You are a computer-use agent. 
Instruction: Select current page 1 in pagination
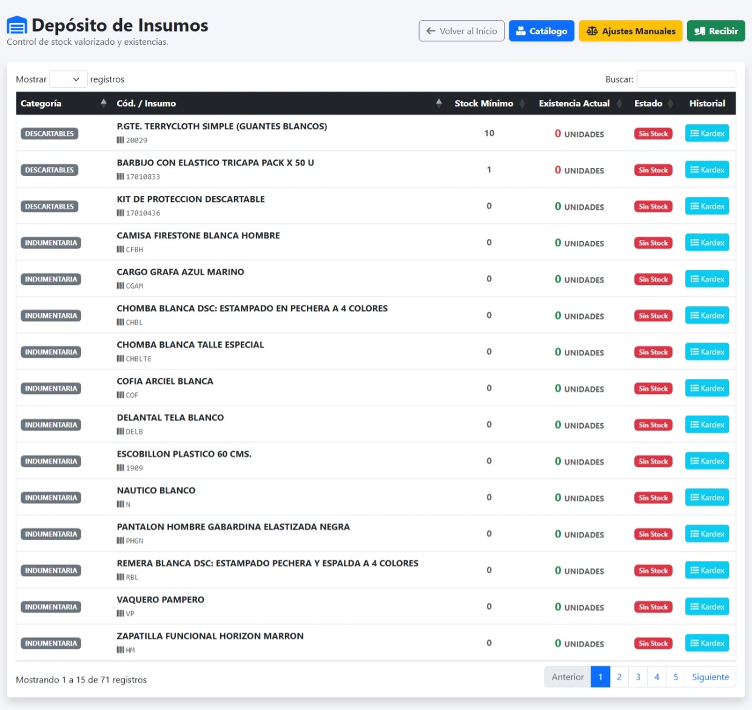[x=600, y=677]
